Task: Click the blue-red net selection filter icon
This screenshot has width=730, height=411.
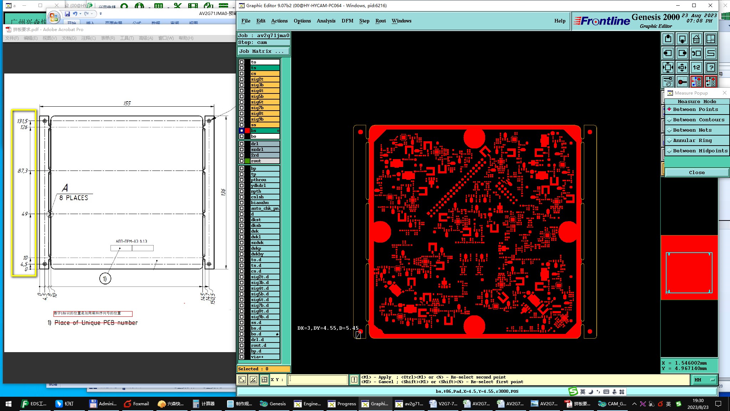Action: click(696, 82)
